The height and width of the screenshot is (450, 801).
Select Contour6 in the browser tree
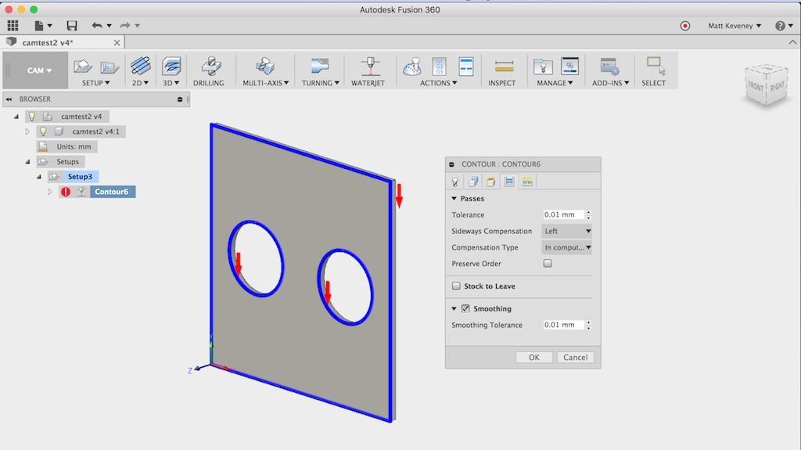[111, 192]
